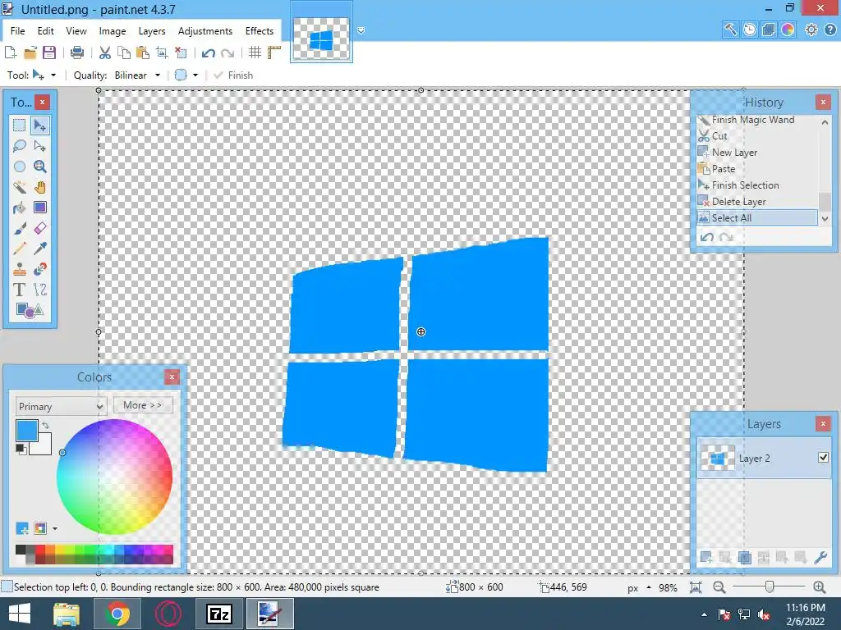Select the Pan hand tool
The image size is (841, 630).
coord(39,187)
